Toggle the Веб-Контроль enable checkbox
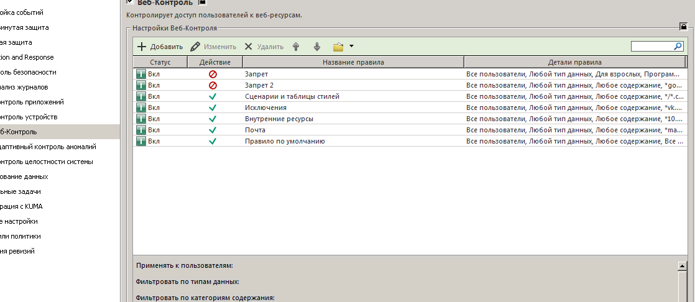 (130, 2)
